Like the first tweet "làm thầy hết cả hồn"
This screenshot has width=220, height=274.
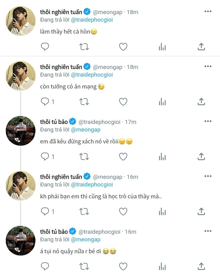click(x=123, y=47)
